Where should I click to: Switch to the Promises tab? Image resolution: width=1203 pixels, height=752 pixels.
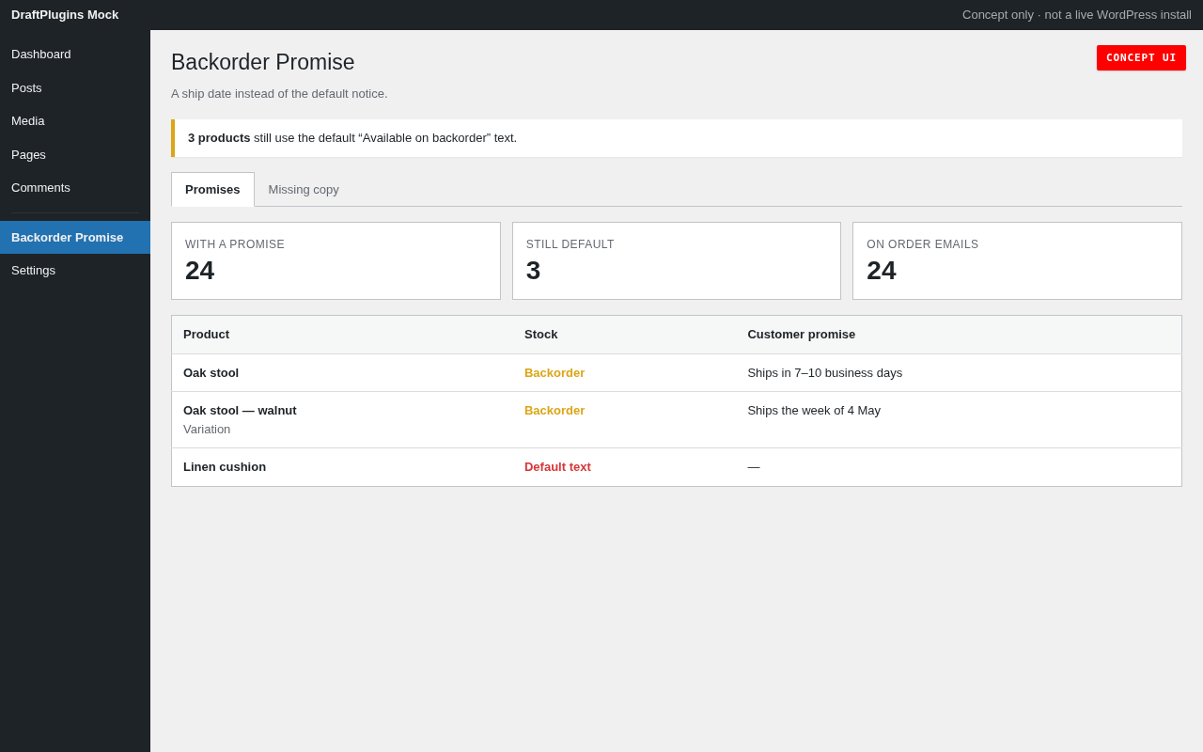point(212,190)
